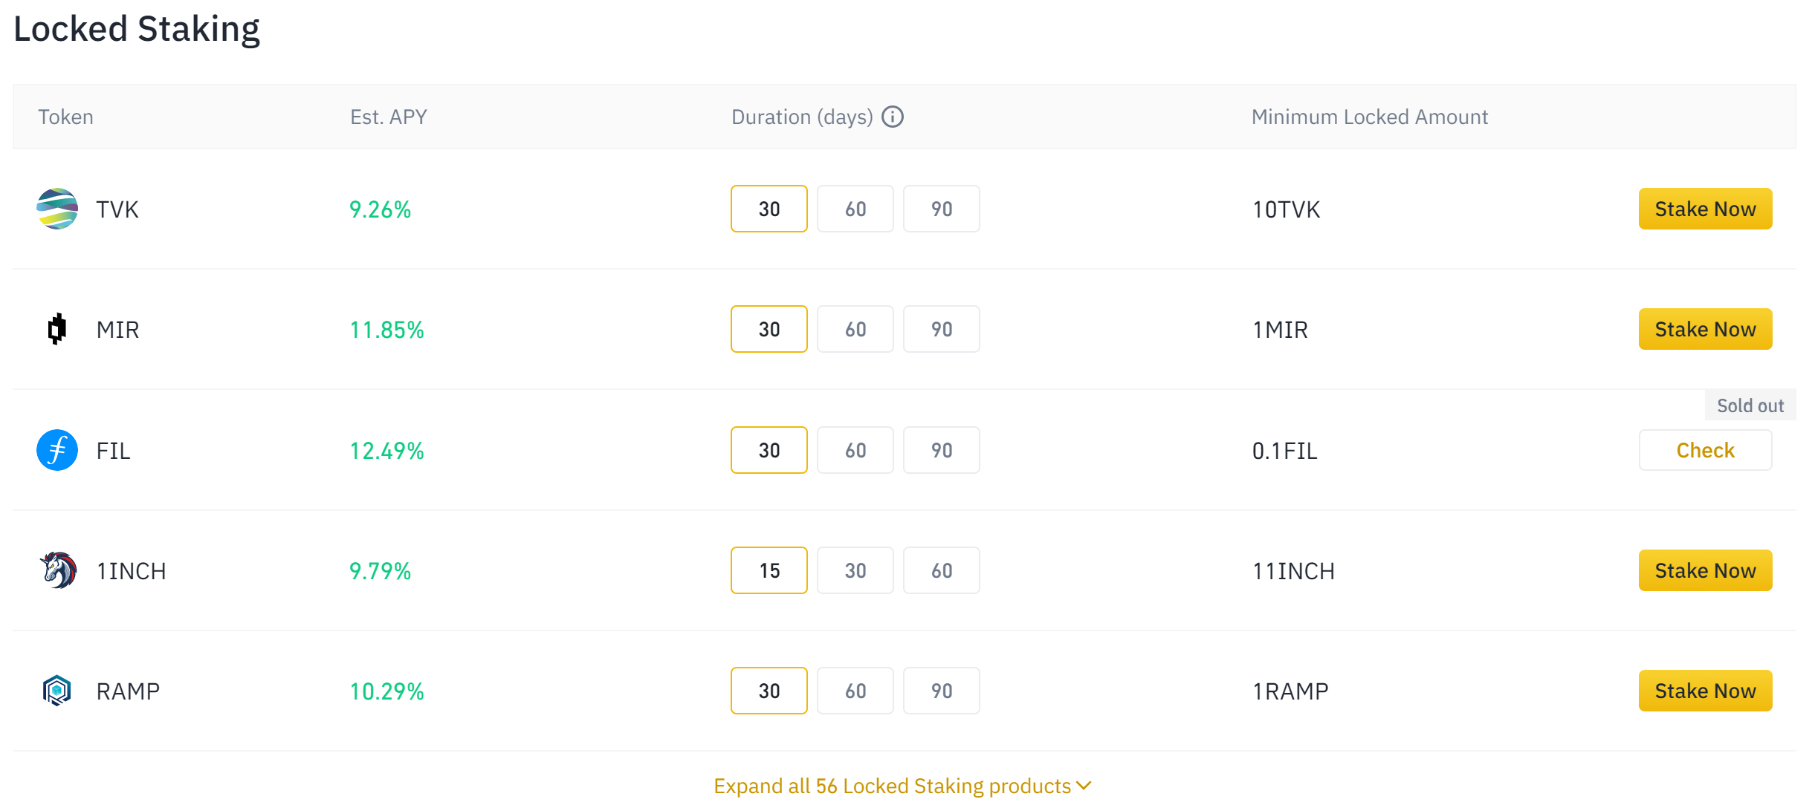Viewport: 1815px width, 805px height.
Task: Click the 1INCH unicorn token icon
Action: (57, 570)
